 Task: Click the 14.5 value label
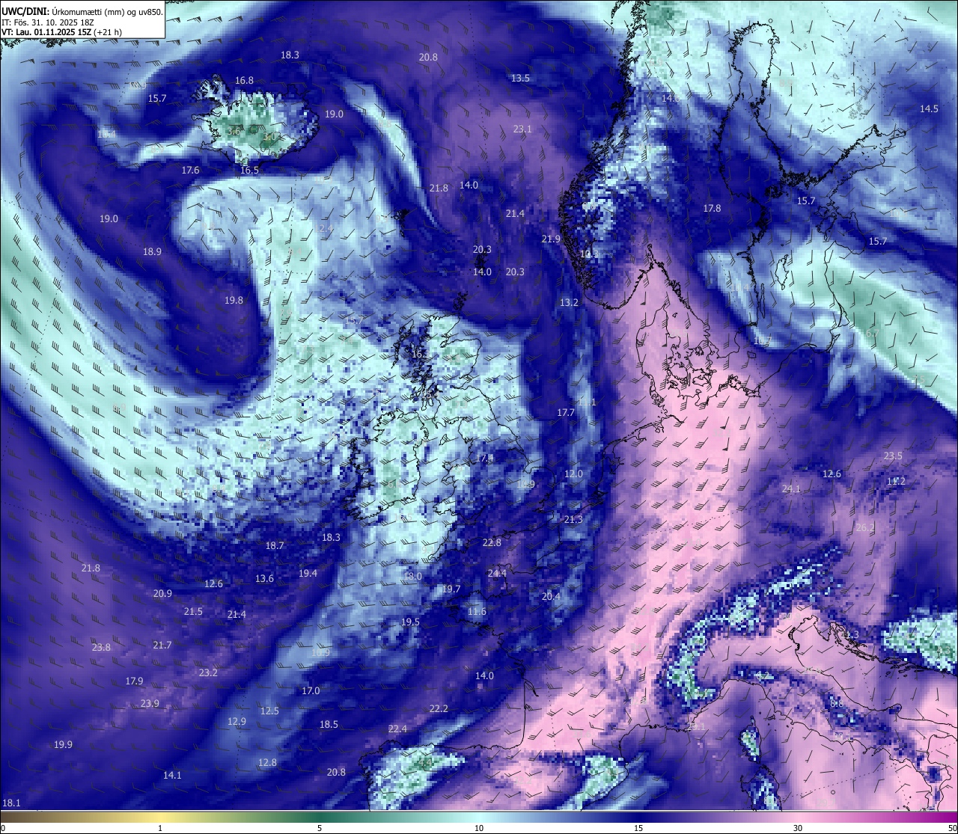pos(929,108)
